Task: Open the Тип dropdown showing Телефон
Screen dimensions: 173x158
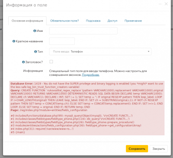Action: click(x=100, y=52)
